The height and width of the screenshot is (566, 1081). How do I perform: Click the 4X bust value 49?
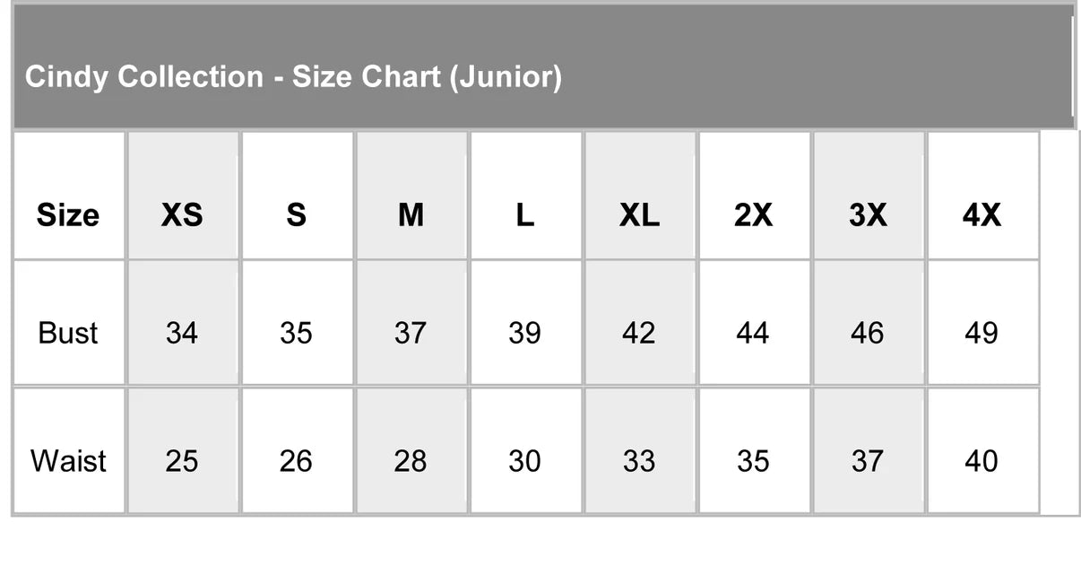coord(982,333)
